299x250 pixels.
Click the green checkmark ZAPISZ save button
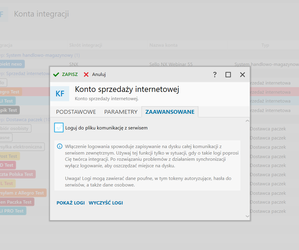coord(65,74)
